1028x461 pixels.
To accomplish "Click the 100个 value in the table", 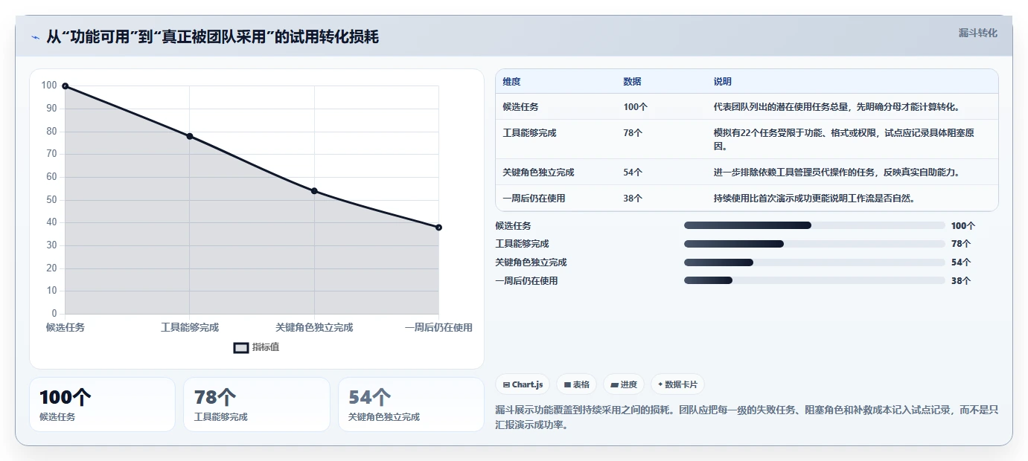I will 635,107.
